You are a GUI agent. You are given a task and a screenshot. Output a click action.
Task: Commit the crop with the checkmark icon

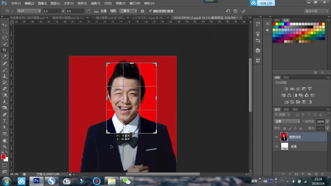pyautogui.click(x=243, y=11)
